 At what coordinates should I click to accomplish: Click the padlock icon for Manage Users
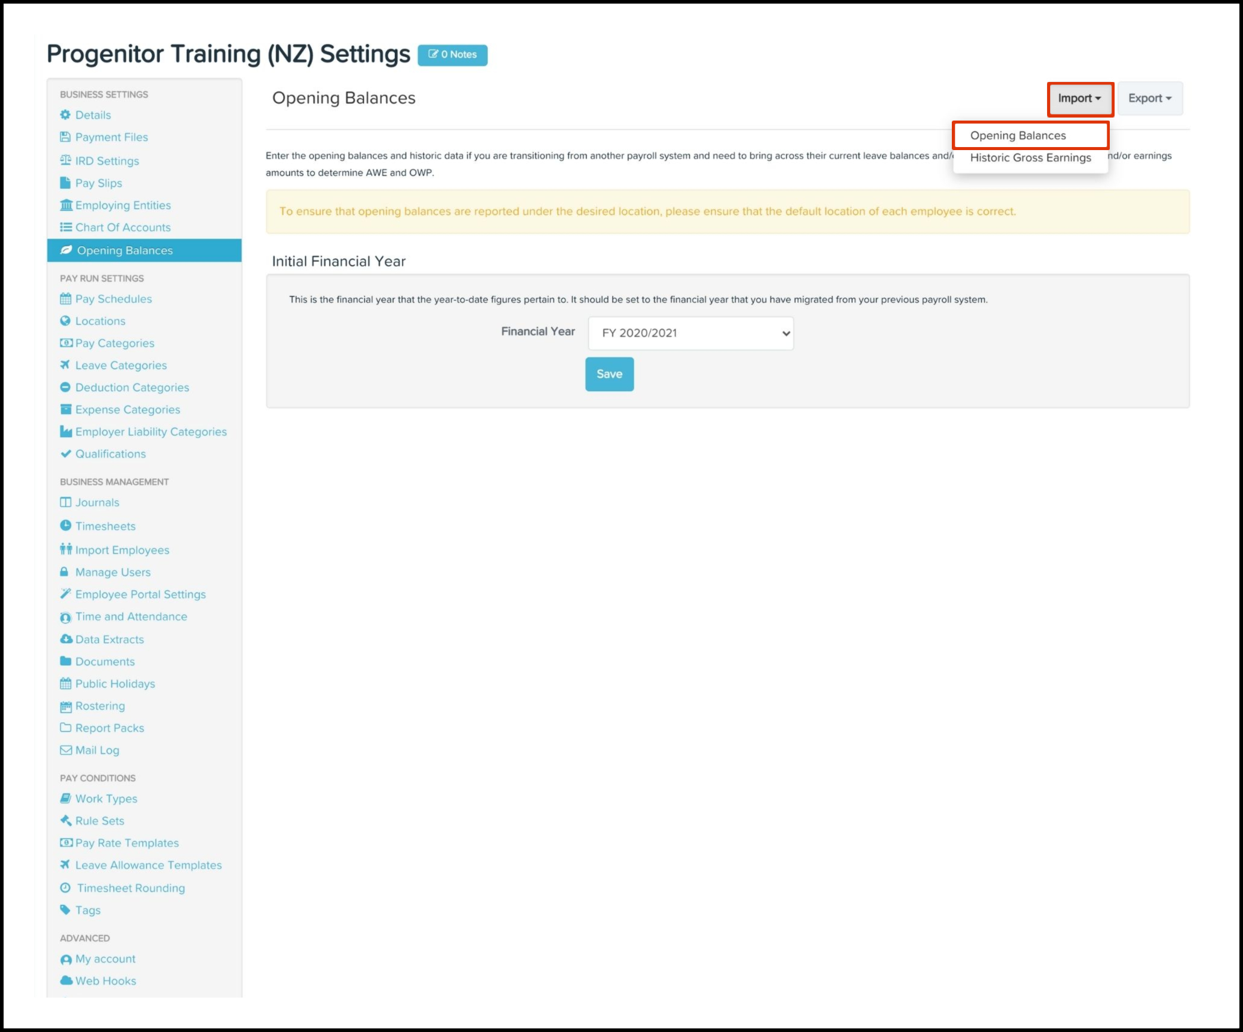[64, 571]
